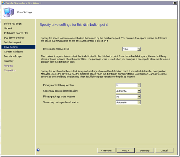The width and height of the screenshot is (180, 157).
Task: Increase drive space reserve with up arrow
Action: [x=139, y=48]
